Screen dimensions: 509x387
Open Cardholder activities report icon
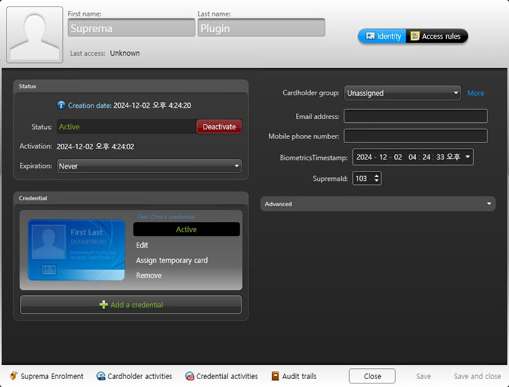click(x=101, y=376)
